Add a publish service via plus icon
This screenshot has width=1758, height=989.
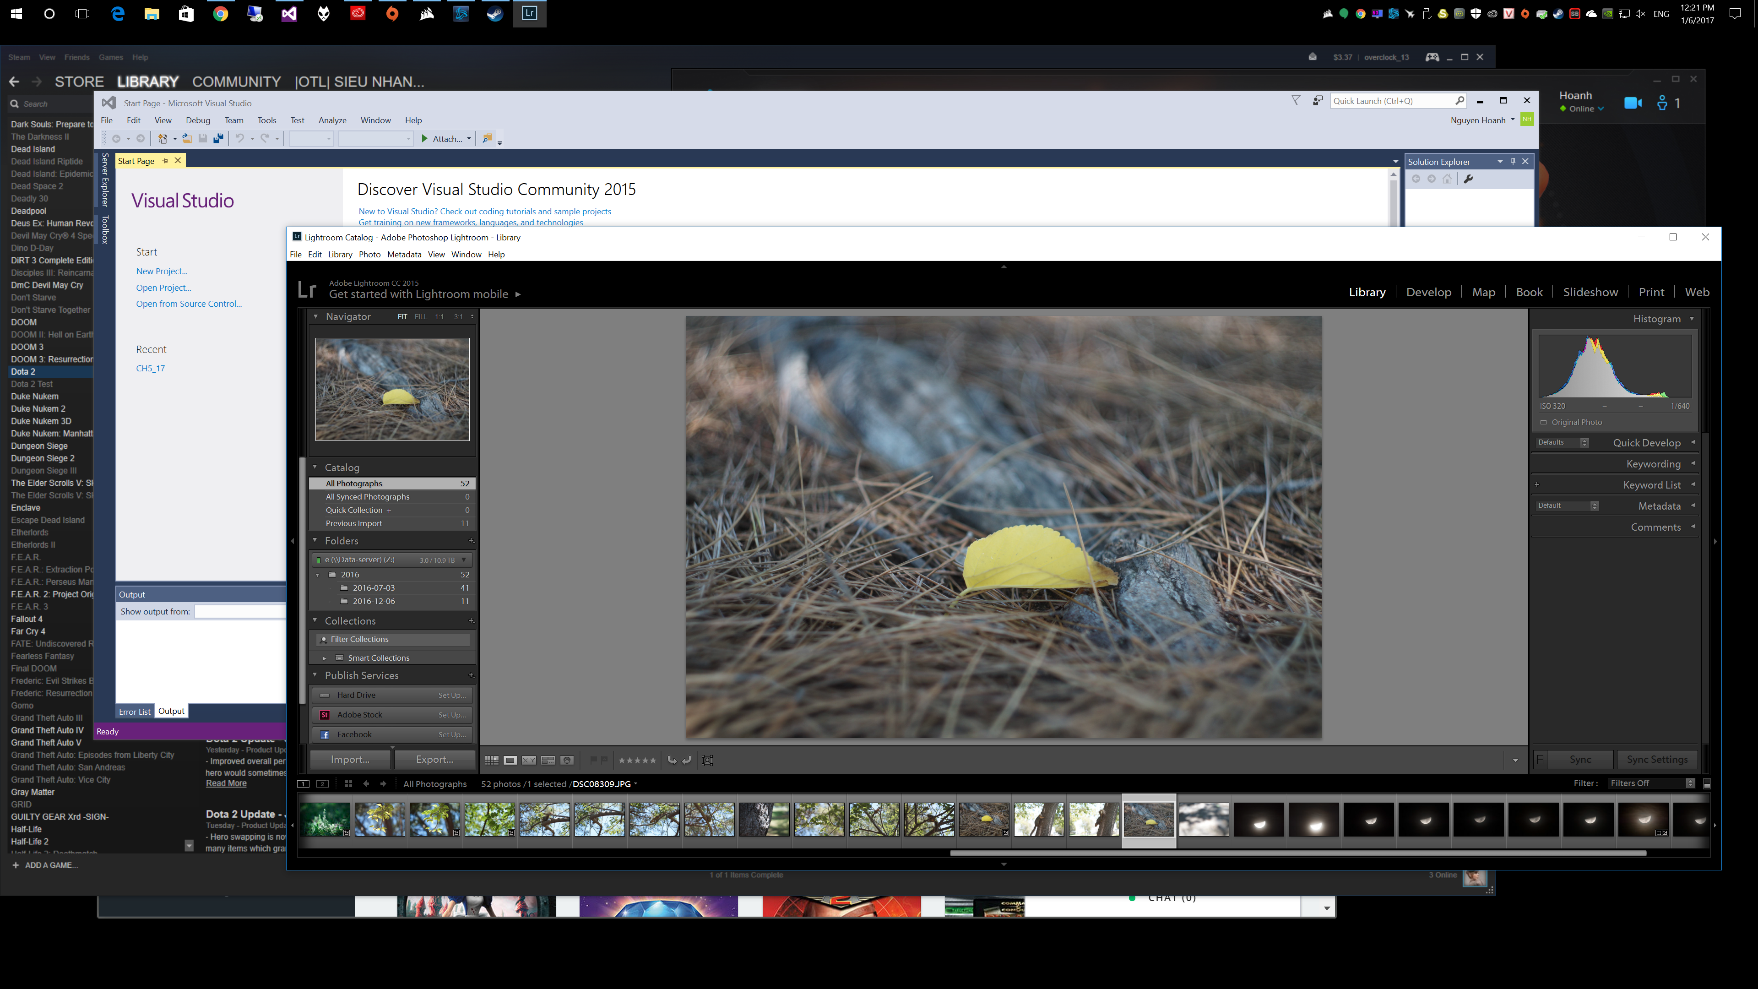[x=471, y=676]
